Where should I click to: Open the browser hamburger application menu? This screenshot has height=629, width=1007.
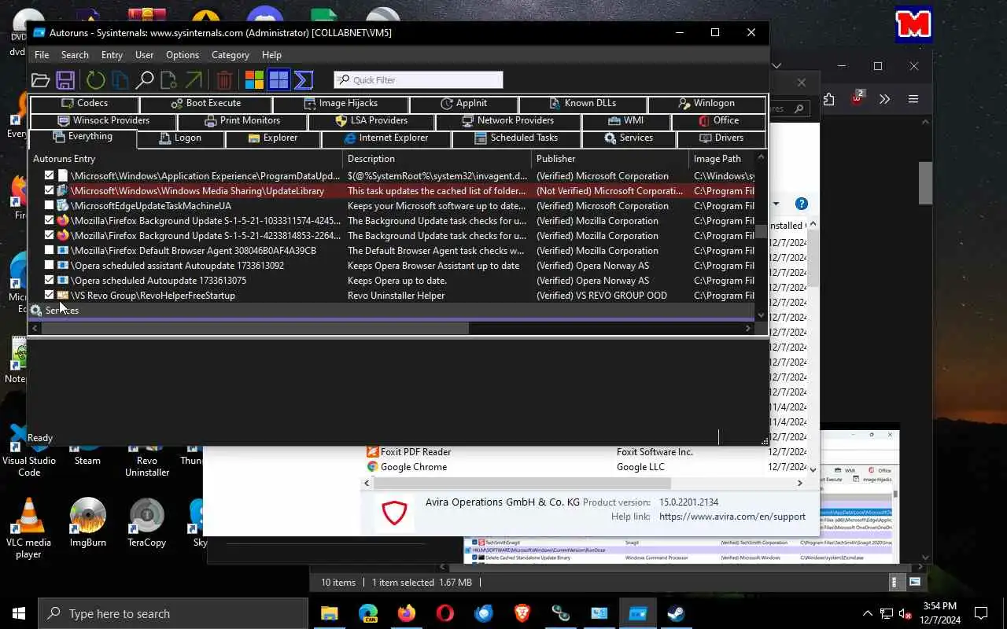tap(913, 99)
